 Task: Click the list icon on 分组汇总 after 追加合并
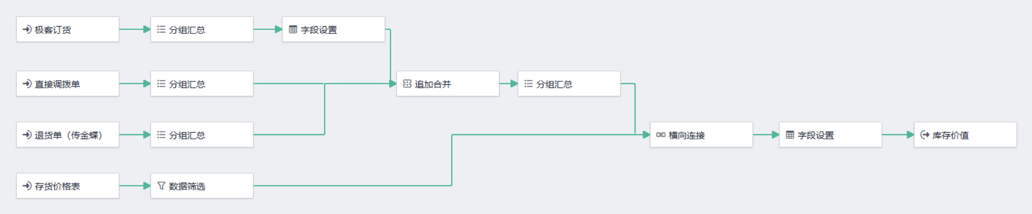[x=529, y=84]
